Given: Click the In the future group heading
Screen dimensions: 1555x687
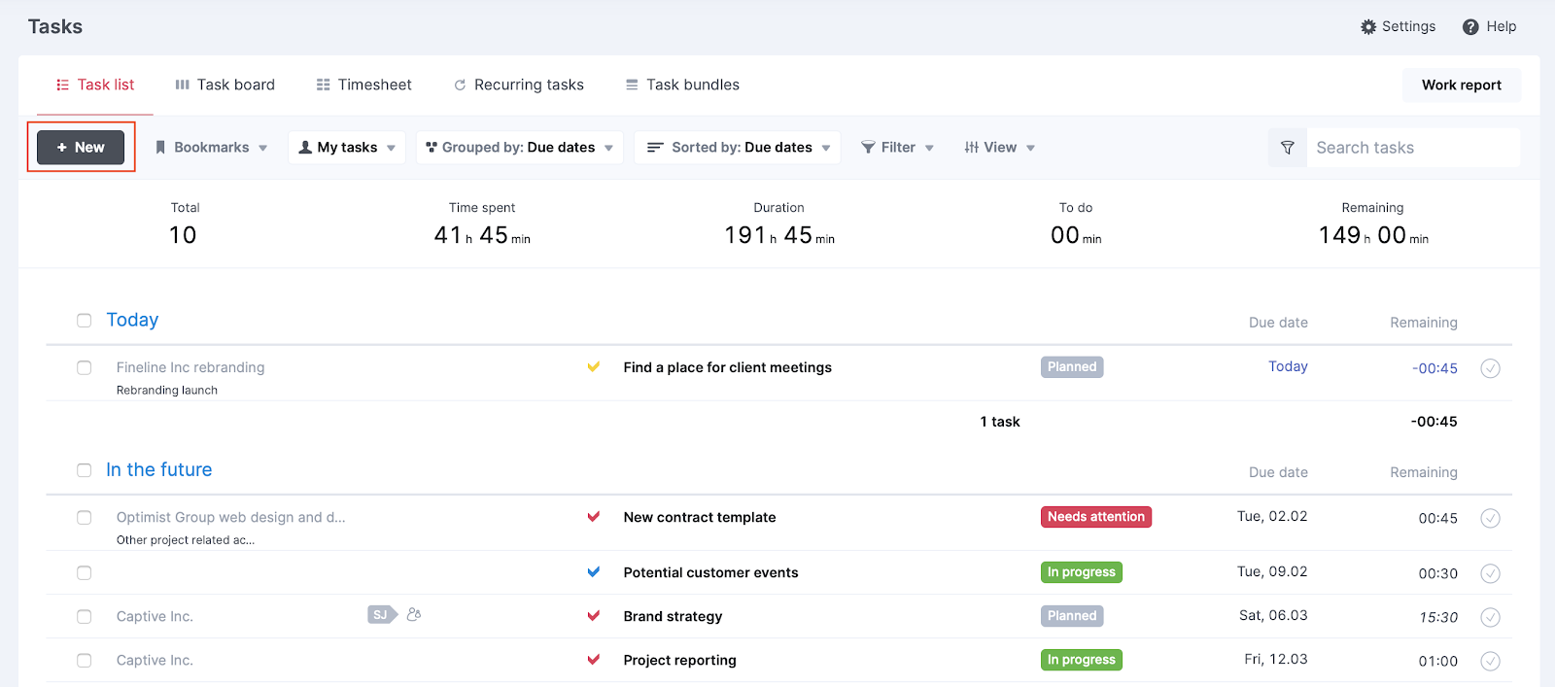Looking at the screenshot, I should pos(159,470).
